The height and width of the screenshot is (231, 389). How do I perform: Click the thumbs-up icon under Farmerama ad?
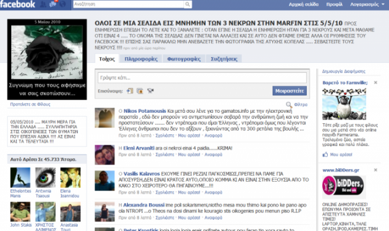(325, 155)
